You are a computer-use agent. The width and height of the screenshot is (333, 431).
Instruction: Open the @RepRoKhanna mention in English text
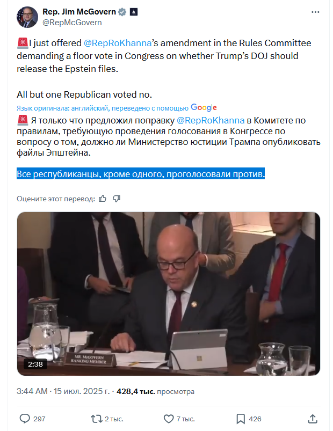click(118, 43)
